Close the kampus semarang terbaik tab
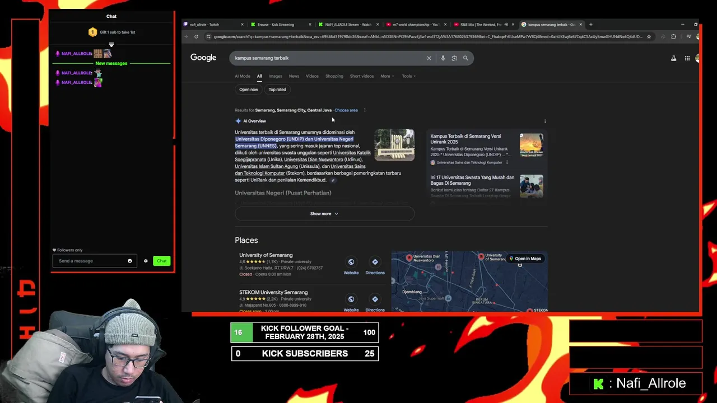 pos(580,25)
